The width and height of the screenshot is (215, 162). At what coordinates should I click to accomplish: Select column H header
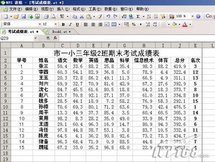(x=144, y=46)
